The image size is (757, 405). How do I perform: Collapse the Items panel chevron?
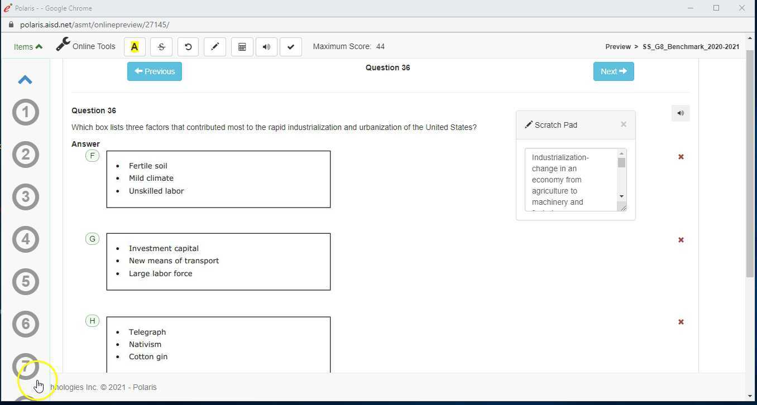pyautogui.click(x=38, y=46)
